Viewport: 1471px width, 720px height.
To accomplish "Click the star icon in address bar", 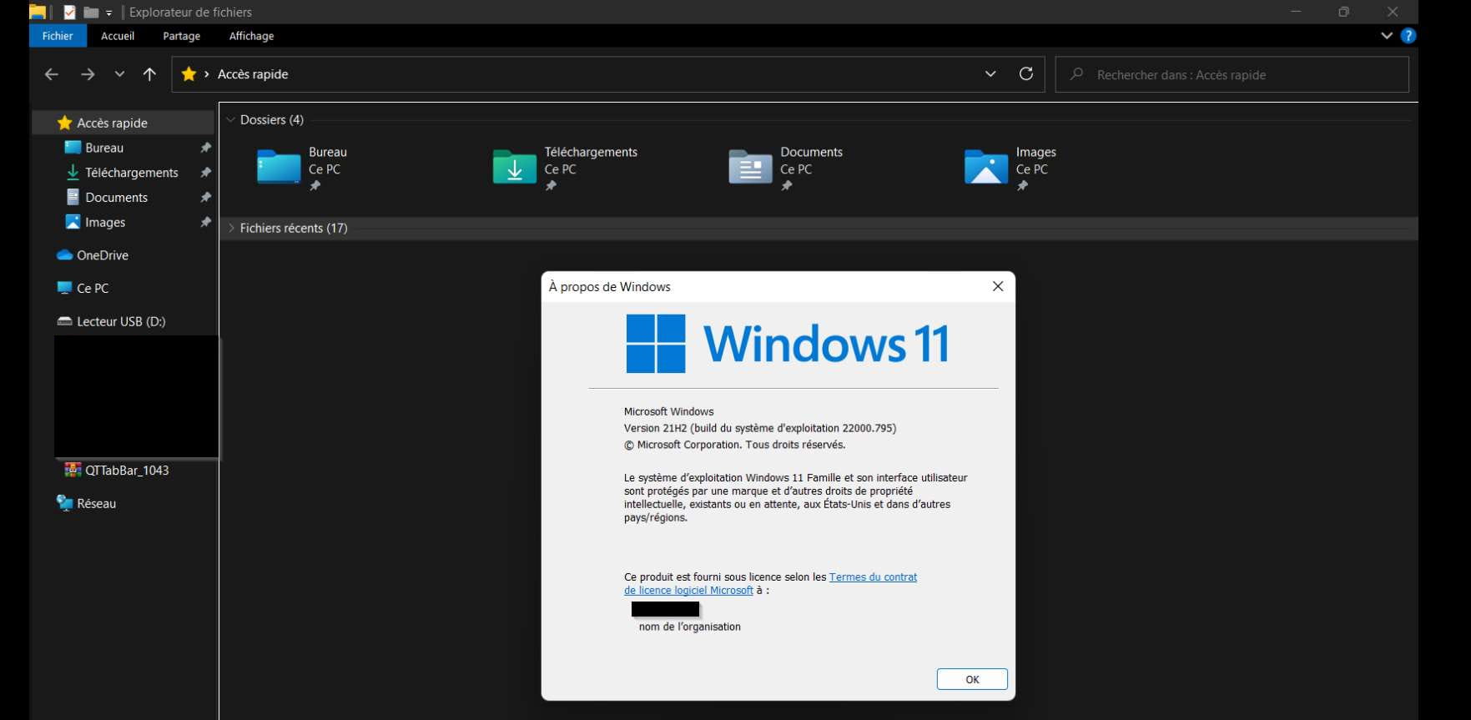I will tap(189, 74).
